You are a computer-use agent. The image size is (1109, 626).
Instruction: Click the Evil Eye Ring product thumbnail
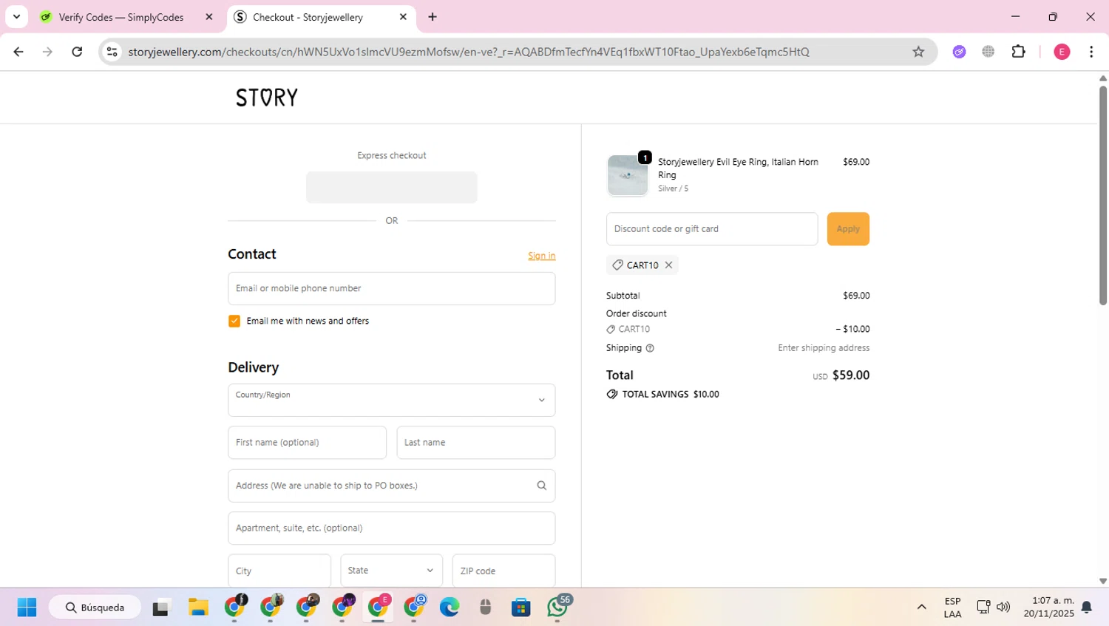(x=628, y=175)
